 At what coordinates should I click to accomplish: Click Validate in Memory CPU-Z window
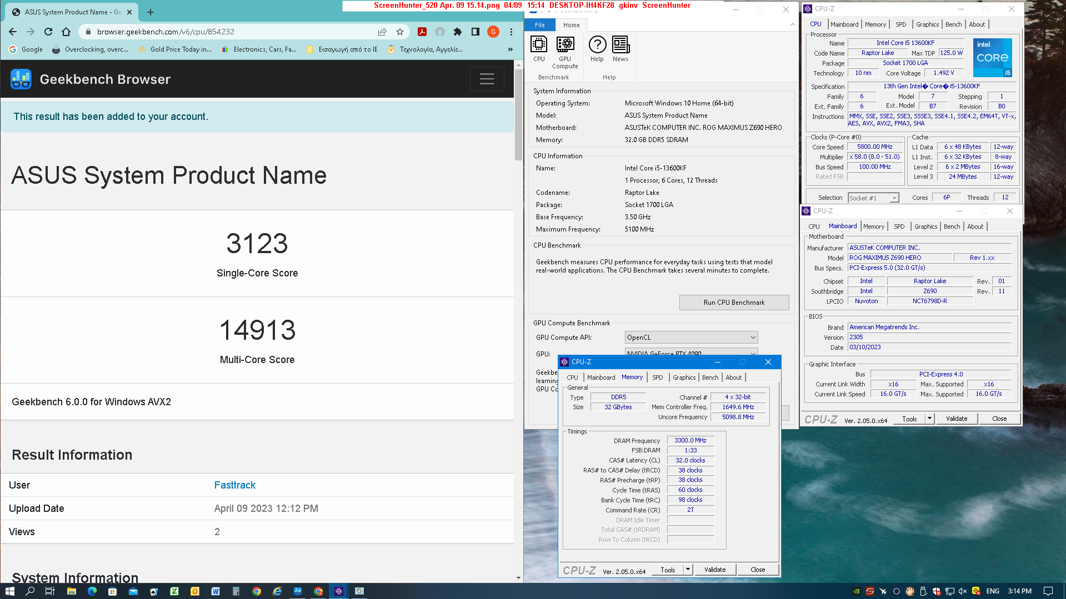tap(715, 570)
